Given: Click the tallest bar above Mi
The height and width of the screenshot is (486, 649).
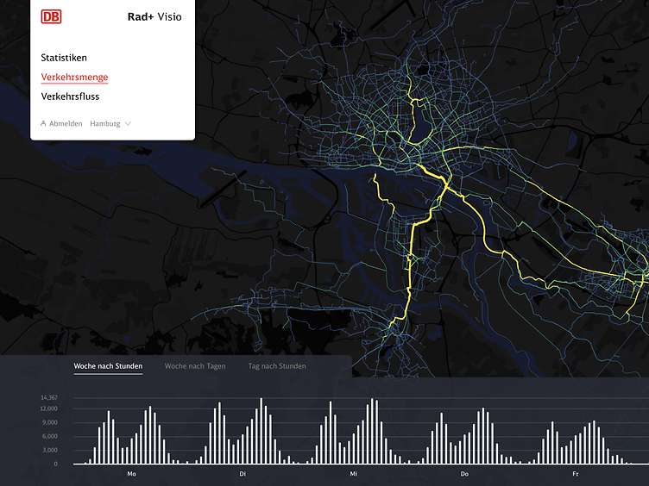Looking at the screenshot, I should tap(372, 431).
